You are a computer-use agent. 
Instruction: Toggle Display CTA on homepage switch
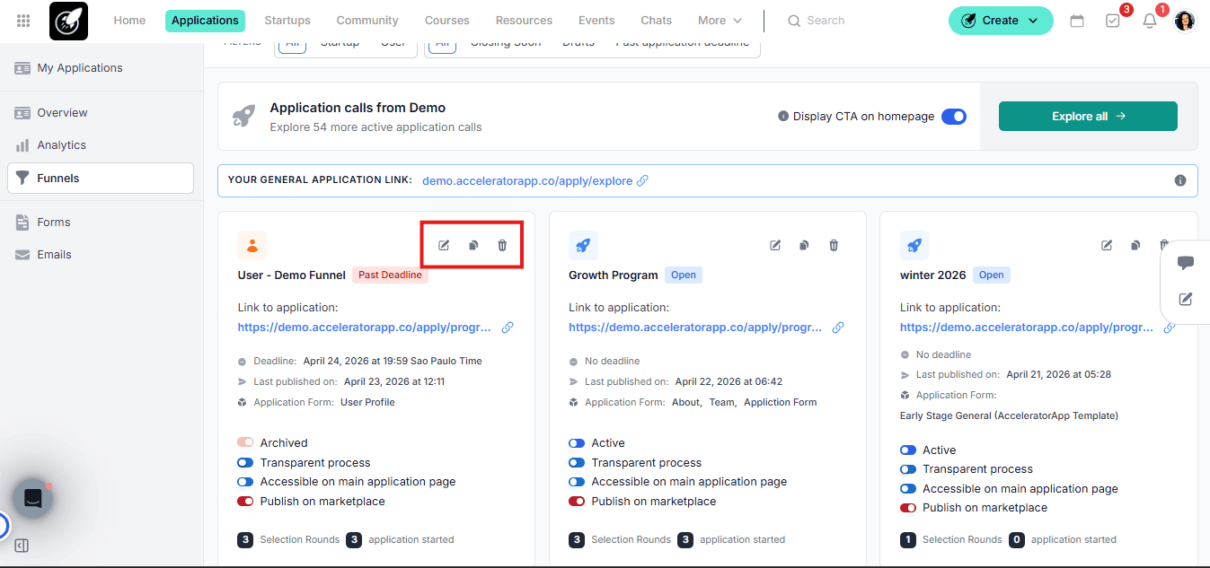click(954, 117)
